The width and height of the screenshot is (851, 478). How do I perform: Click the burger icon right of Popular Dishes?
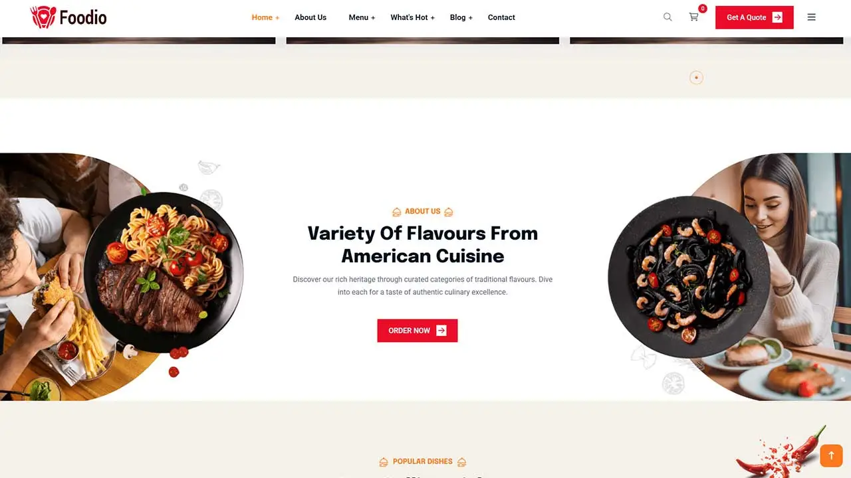(461, 461)
